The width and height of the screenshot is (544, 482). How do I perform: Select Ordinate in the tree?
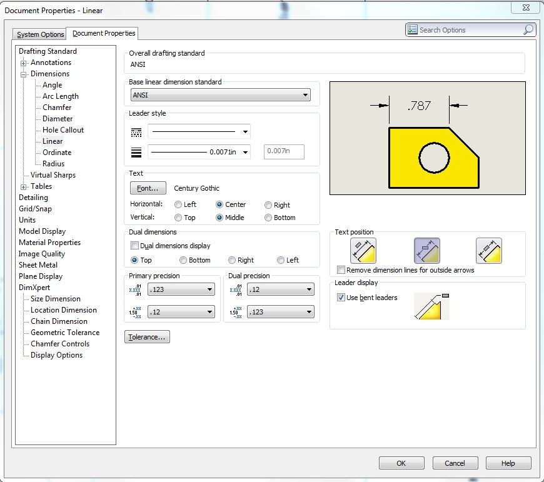pos(56,153)
